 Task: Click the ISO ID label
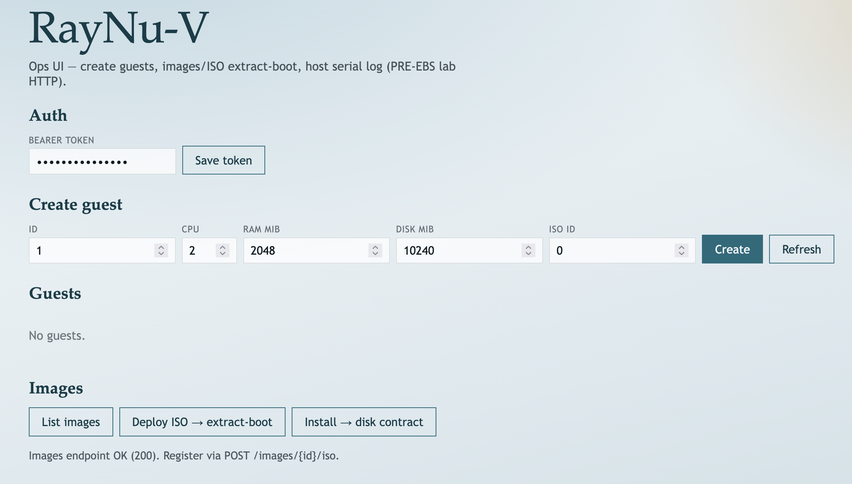tap(562, 229)
